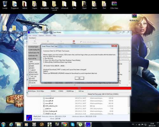
Task: Click the Download Agent button on right
Action: [124, 47]
